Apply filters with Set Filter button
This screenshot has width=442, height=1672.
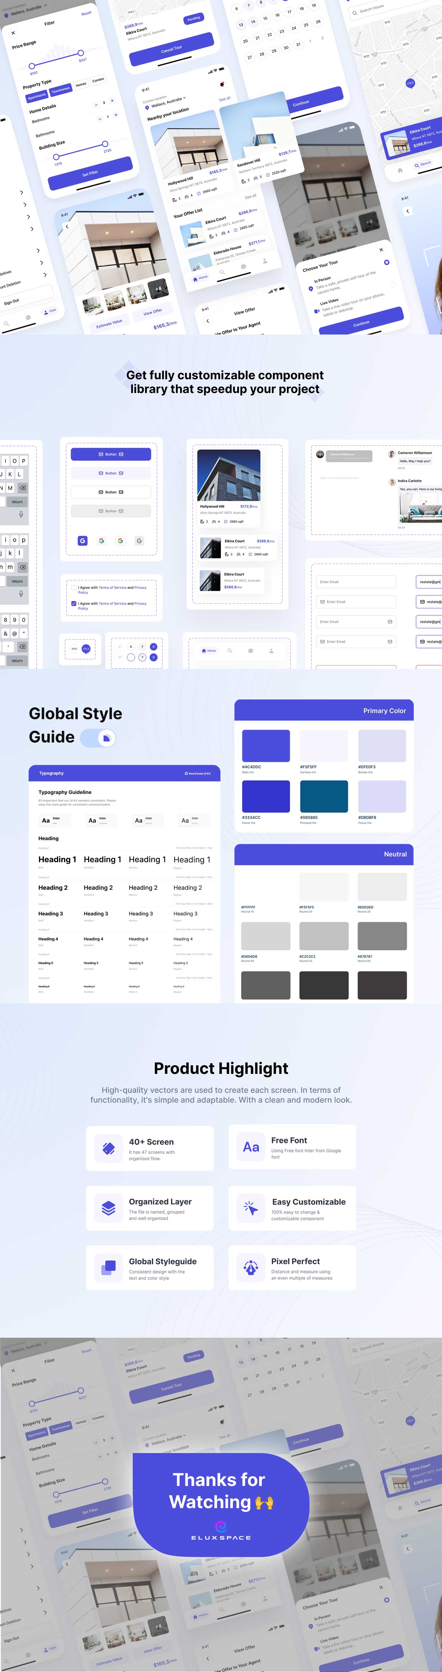pyautogui.click(x=90, y=173)
